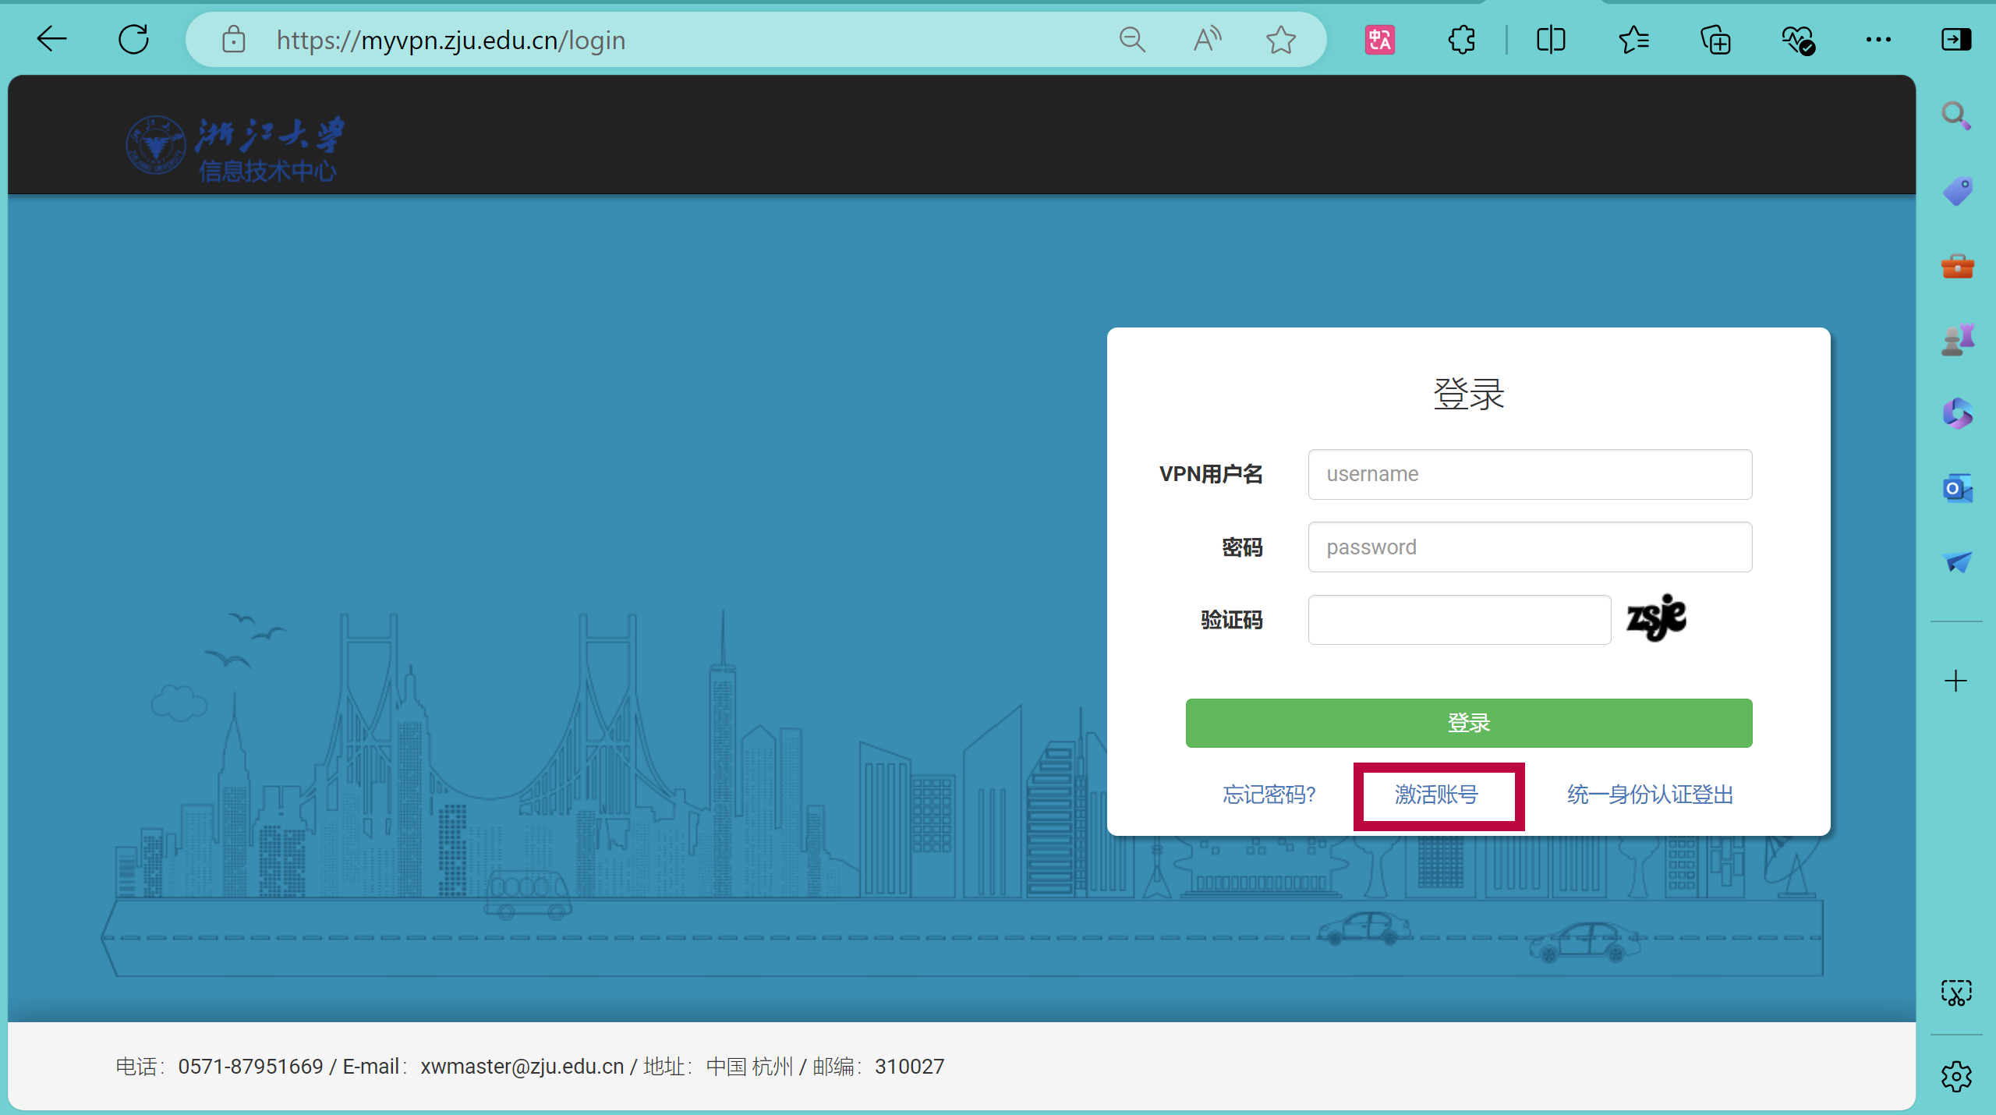Click the VPN username input field
The image size is (1996, 1115).
(1530, 474)
